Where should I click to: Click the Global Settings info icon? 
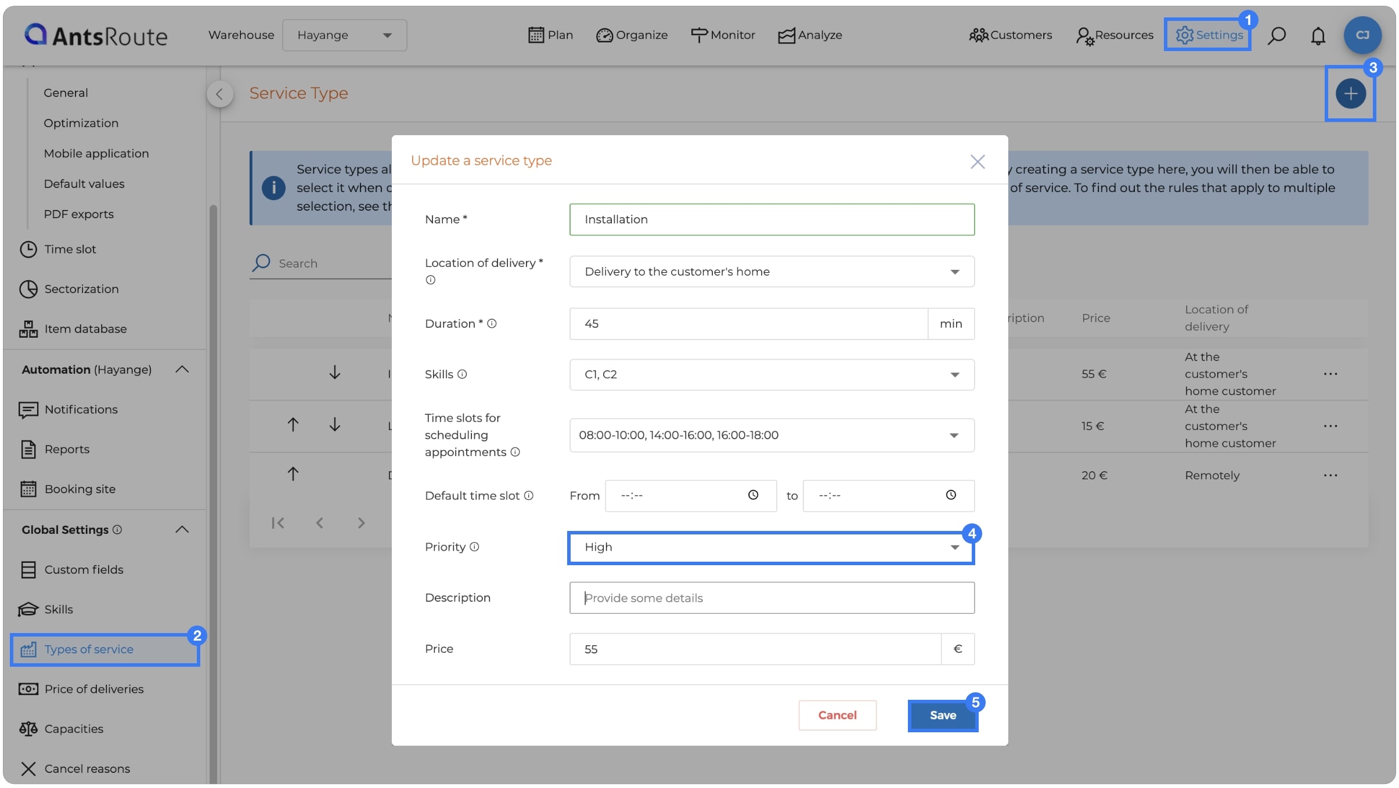117,530
